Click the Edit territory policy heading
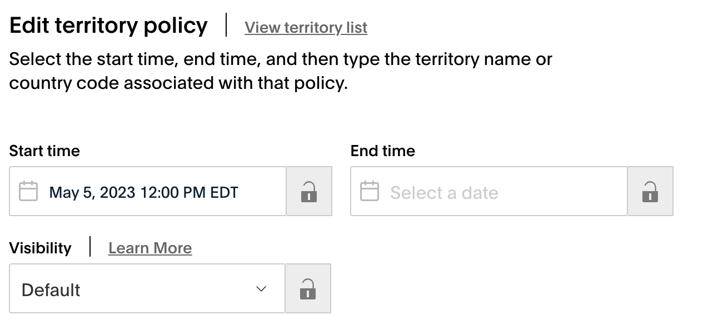Viewport: 728px width, 330px height. coord(109,26)
